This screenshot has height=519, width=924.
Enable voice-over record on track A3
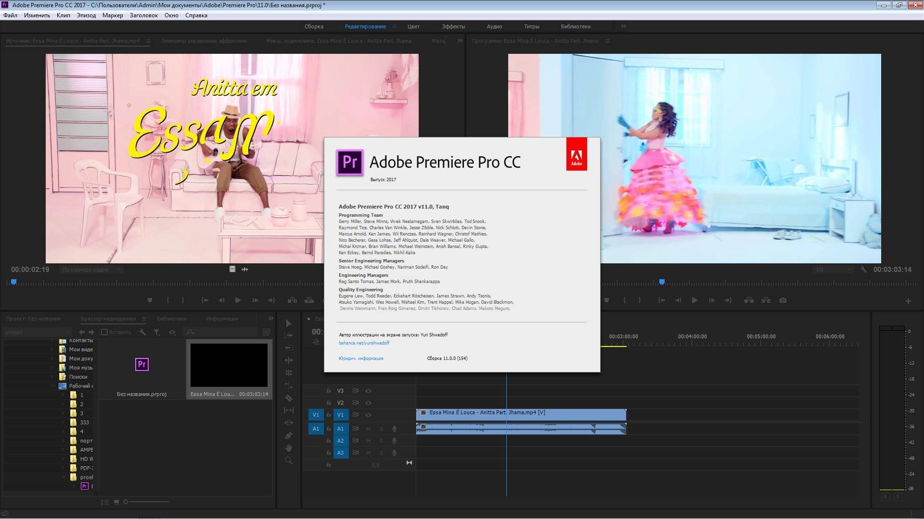point(394,453)
